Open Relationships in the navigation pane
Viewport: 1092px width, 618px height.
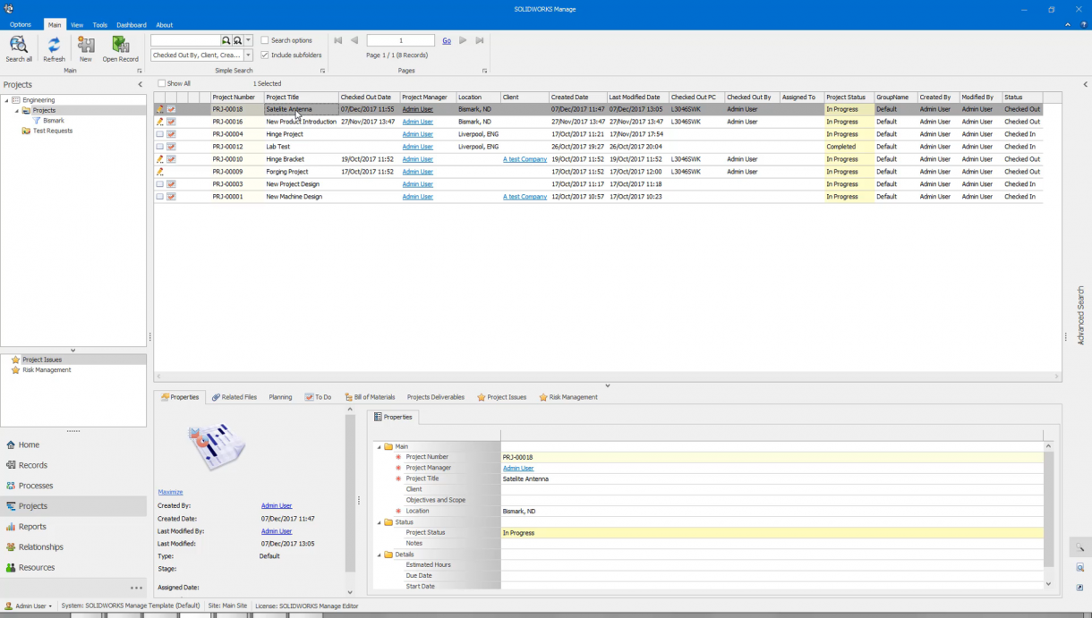point(73,547)
